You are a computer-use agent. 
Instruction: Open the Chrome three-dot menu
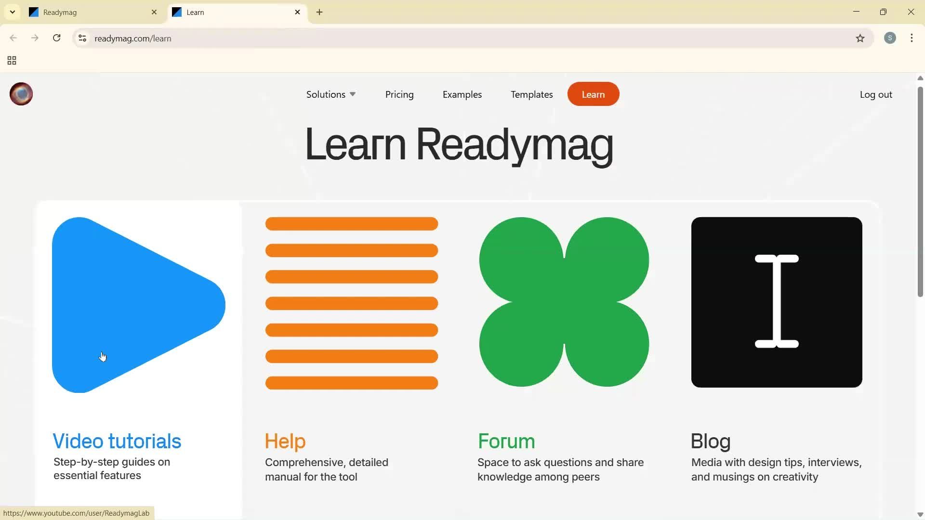[x=912, y=38]
